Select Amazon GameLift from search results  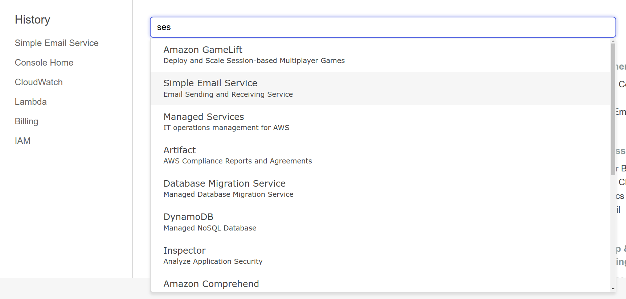coord(202,50)
